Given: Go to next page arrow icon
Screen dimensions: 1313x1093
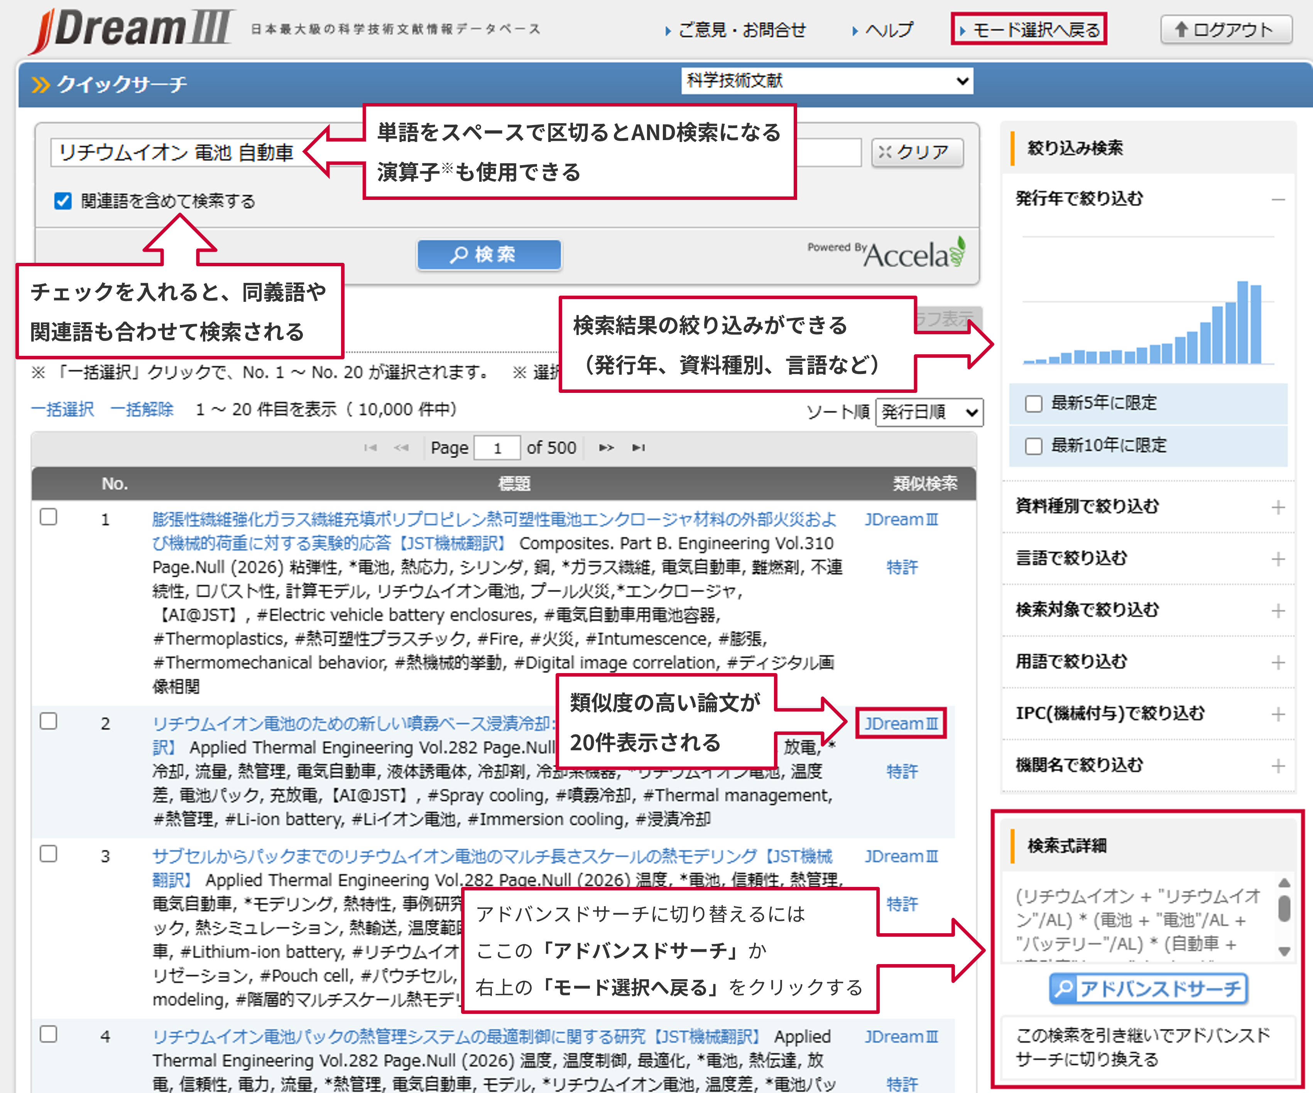Looking at the screenshot, I should click(607, 448).
